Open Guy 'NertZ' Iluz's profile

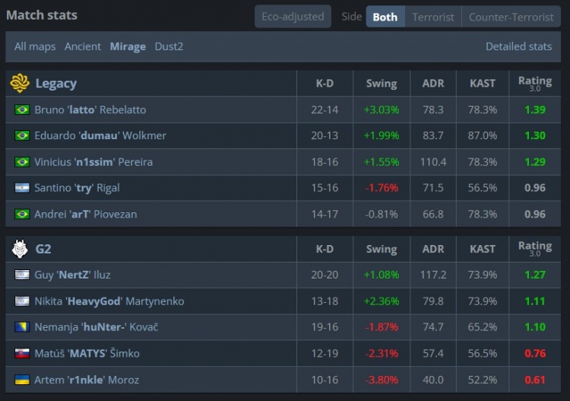click(72, 275)
